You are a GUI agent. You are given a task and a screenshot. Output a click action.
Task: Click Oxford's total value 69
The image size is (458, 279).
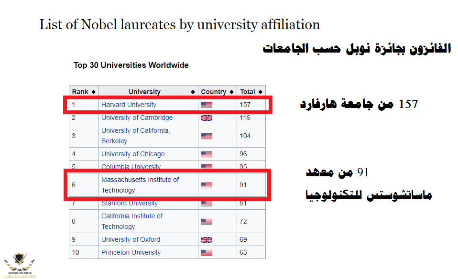243,239
